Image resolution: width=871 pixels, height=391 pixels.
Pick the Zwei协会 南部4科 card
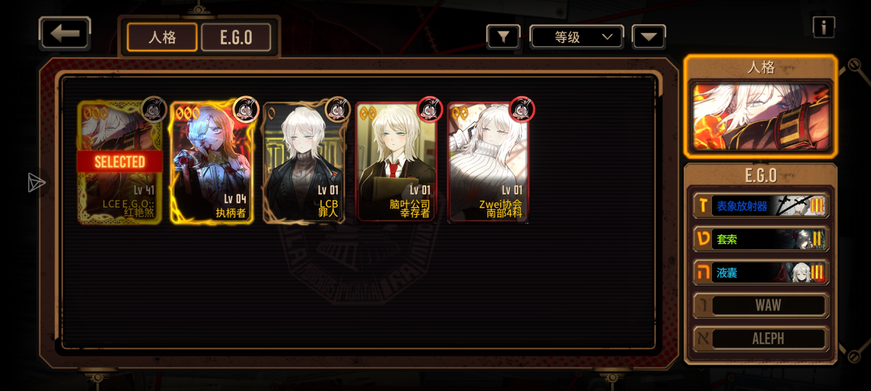[488, 162]
